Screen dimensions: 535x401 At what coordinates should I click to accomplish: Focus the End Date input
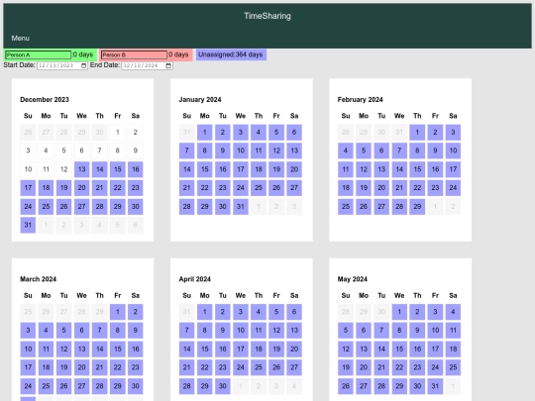147,65
